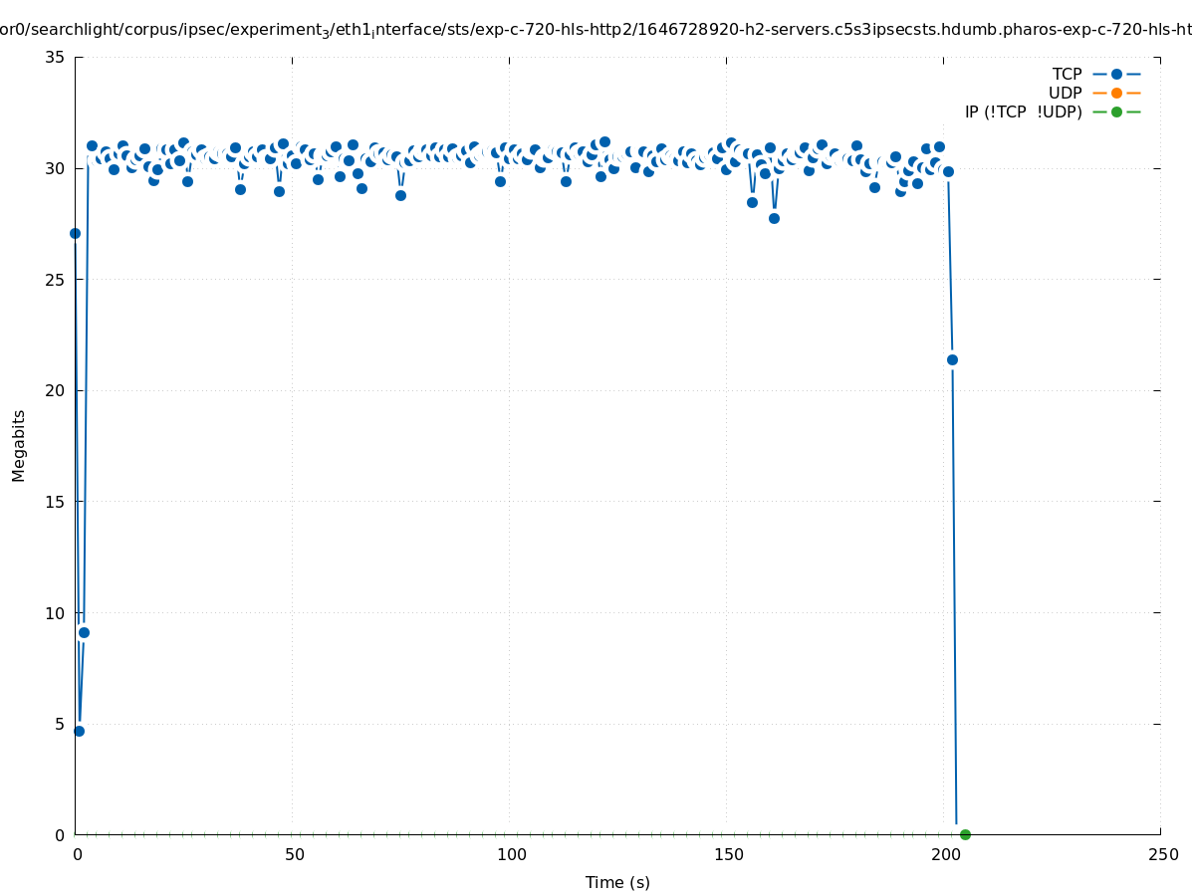Image resolution: width=1192 pixels, height=896 pixels.
Task: Click the 100 tick label on x-axis
Action: coord(511,854)
